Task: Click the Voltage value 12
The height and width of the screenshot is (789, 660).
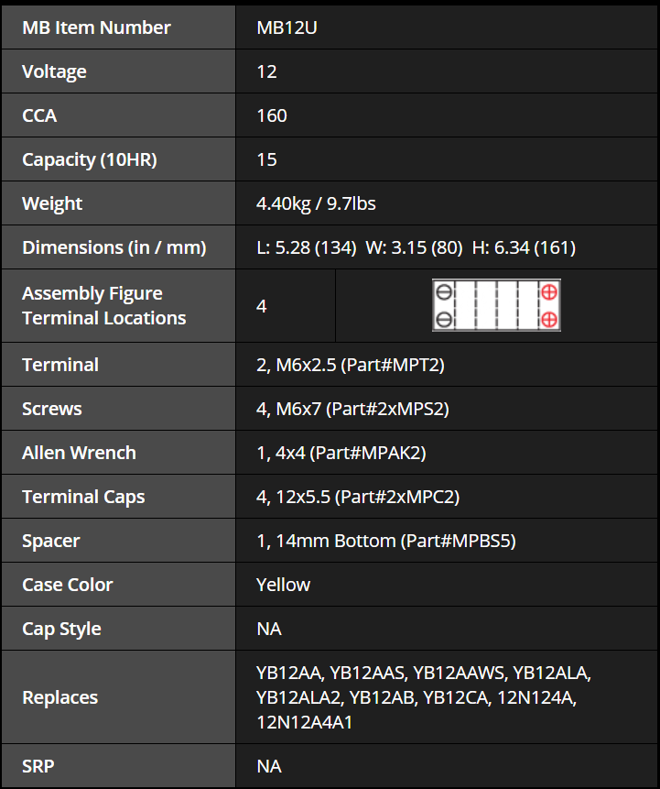Action: click(x=266, y=71)
